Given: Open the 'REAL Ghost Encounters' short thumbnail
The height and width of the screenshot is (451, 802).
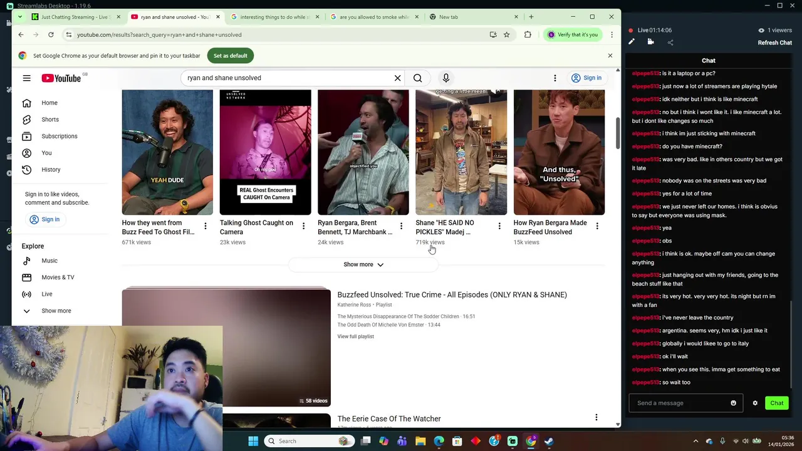Looking at the screenshot, I should click(265, 152).
